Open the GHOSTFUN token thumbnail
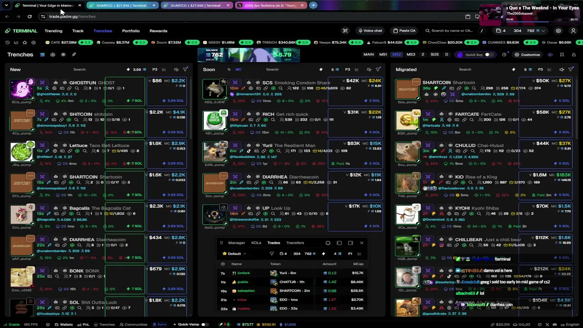The height and width of the screenshot is (328, 583). click(x=22, y=89)
